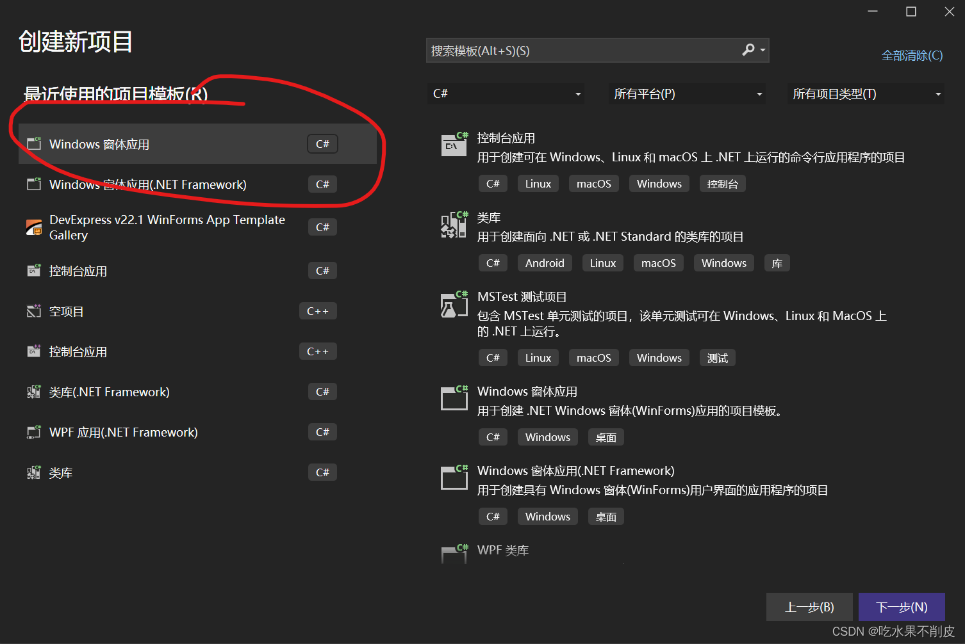Open the 所有平台(P) platform filter dropdown

[x=687, y=94]
